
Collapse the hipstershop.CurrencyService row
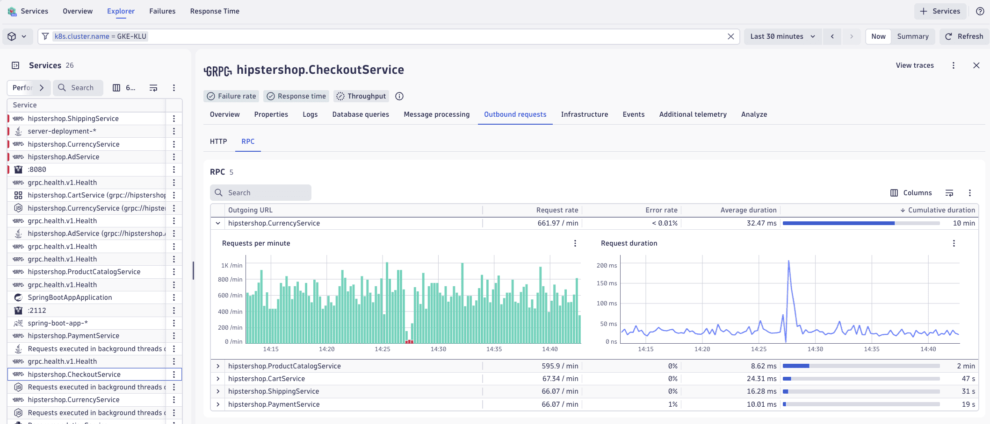pyautogui.click(x=218, y=223)
